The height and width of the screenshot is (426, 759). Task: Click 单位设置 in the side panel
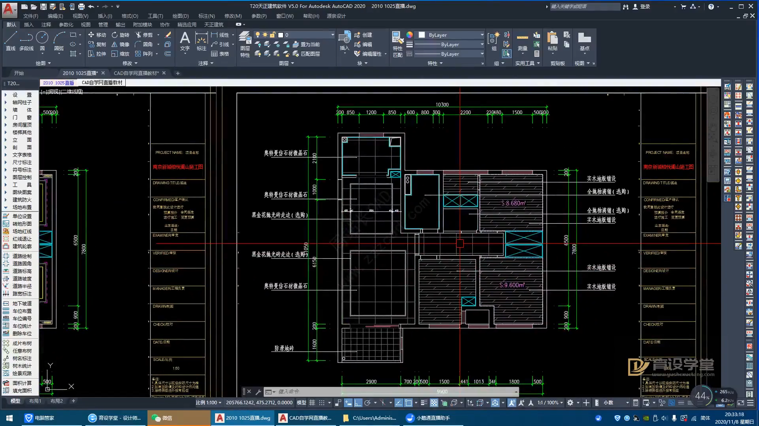click(18, 216)
